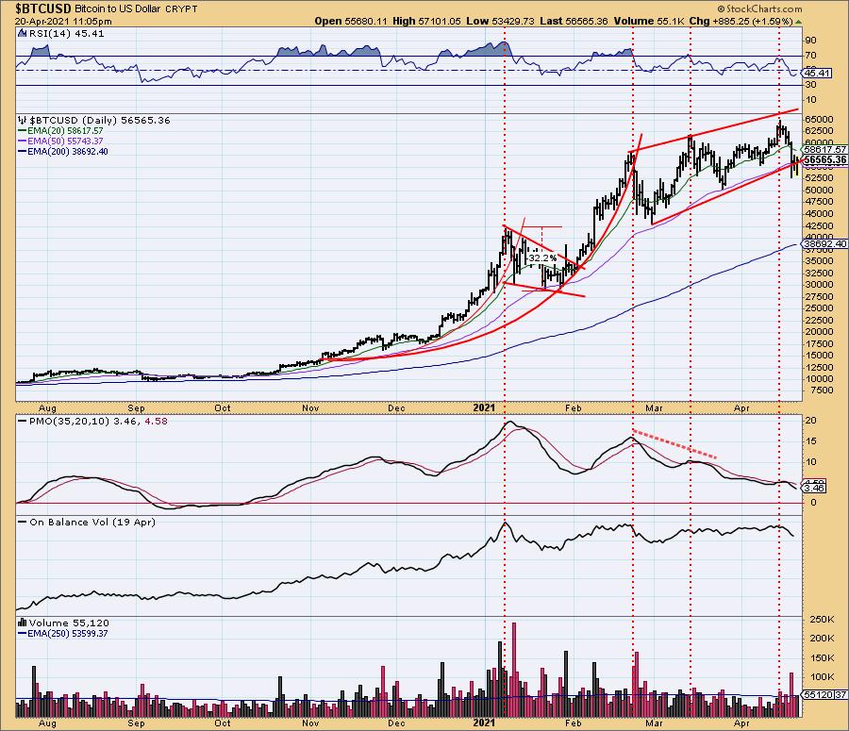Click the 15 level on PMO axis
849x731 pixels.
coord(810,441)
